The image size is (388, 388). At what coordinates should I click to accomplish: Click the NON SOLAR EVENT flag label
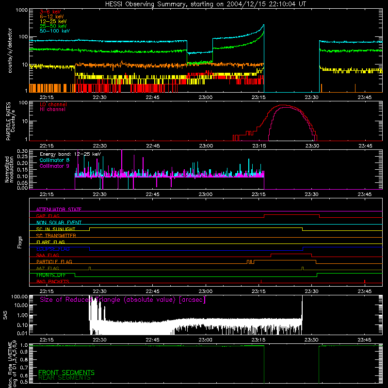[x=59, y=223]
